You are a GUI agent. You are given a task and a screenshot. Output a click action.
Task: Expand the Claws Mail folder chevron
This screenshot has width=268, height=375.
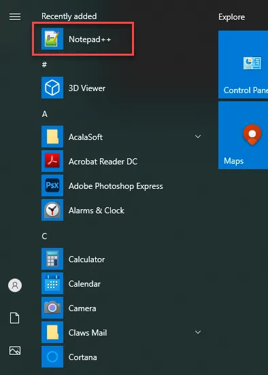tap(198, 332)
